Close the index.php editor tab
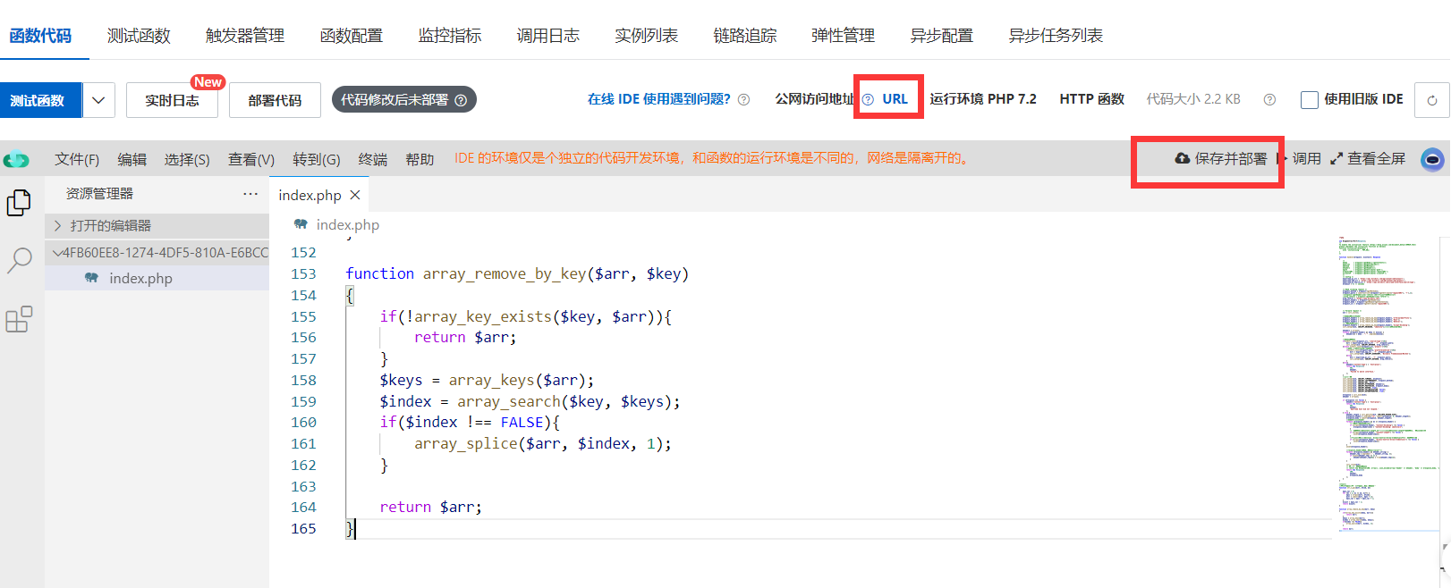Image resolution: width=1451 pixels, height=588 pixels. click(355, 195)
